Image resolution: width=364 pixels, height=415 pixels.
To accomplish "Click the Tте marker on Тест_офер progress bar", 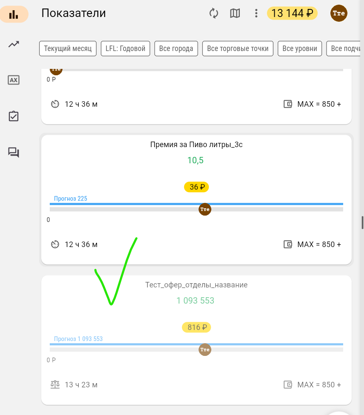I will (205, 350).
